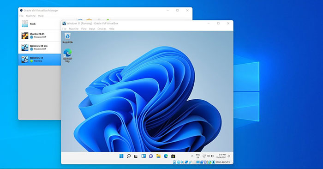Open Help menu in Windows 11 VM window
This screenshot has width=323, height=169.
tap(112, 29)
